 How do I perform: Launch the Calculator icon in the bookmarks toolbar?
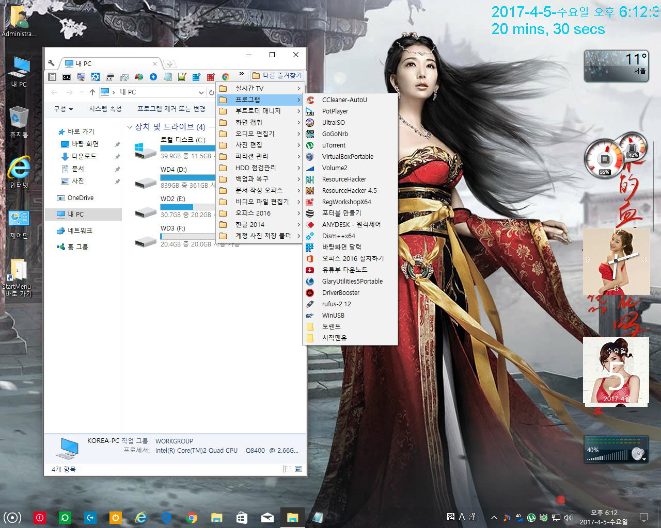pos(52,77)
